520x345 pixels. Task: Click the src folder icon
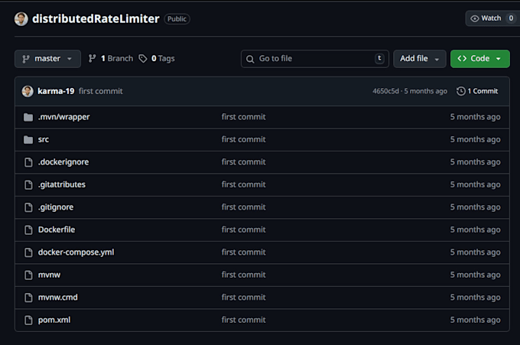tap(28, 140)
